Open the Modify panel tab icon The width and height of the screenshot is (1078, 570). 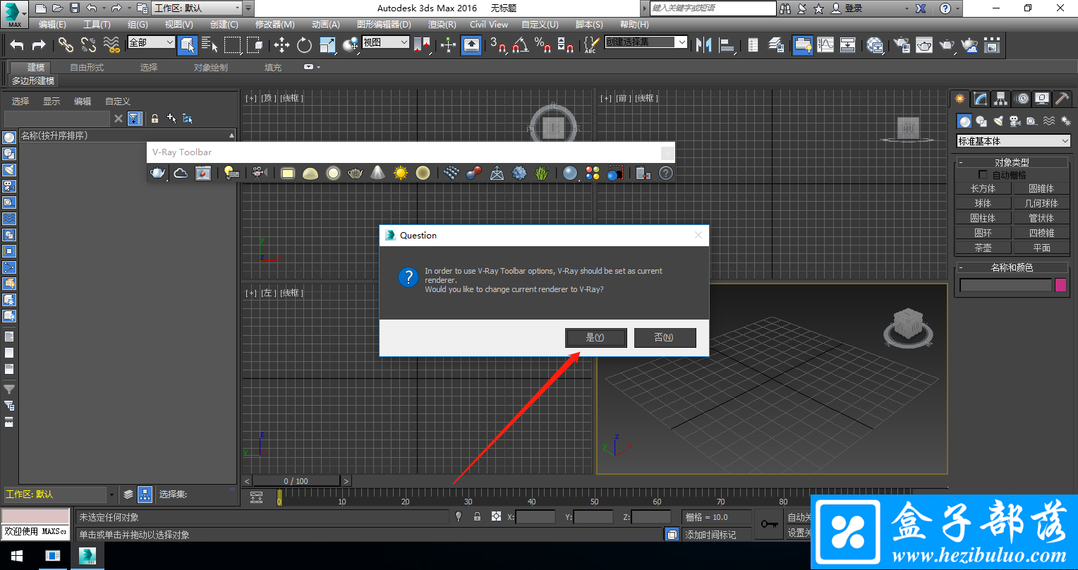click(x=980, y=98)
